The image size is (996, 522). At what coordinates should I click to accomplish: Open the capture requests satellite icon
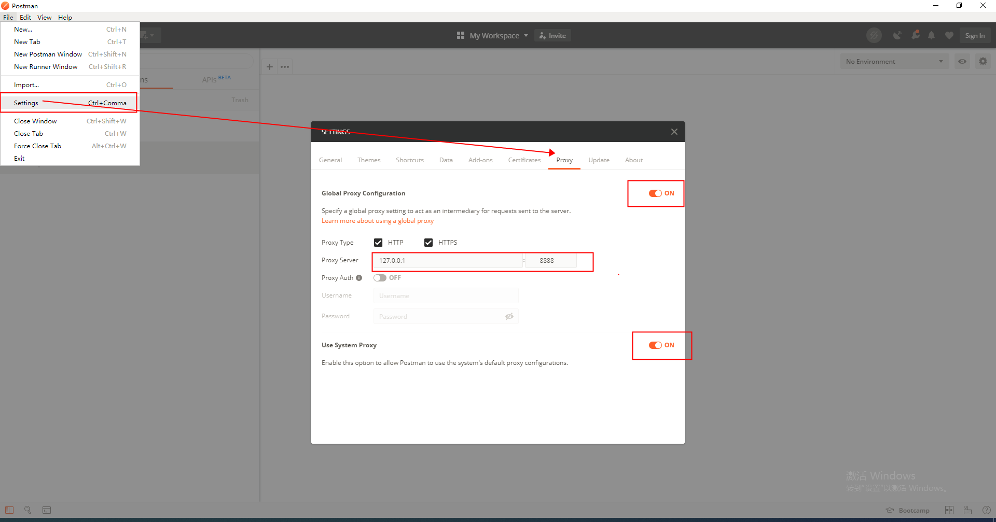pos(897,35)
